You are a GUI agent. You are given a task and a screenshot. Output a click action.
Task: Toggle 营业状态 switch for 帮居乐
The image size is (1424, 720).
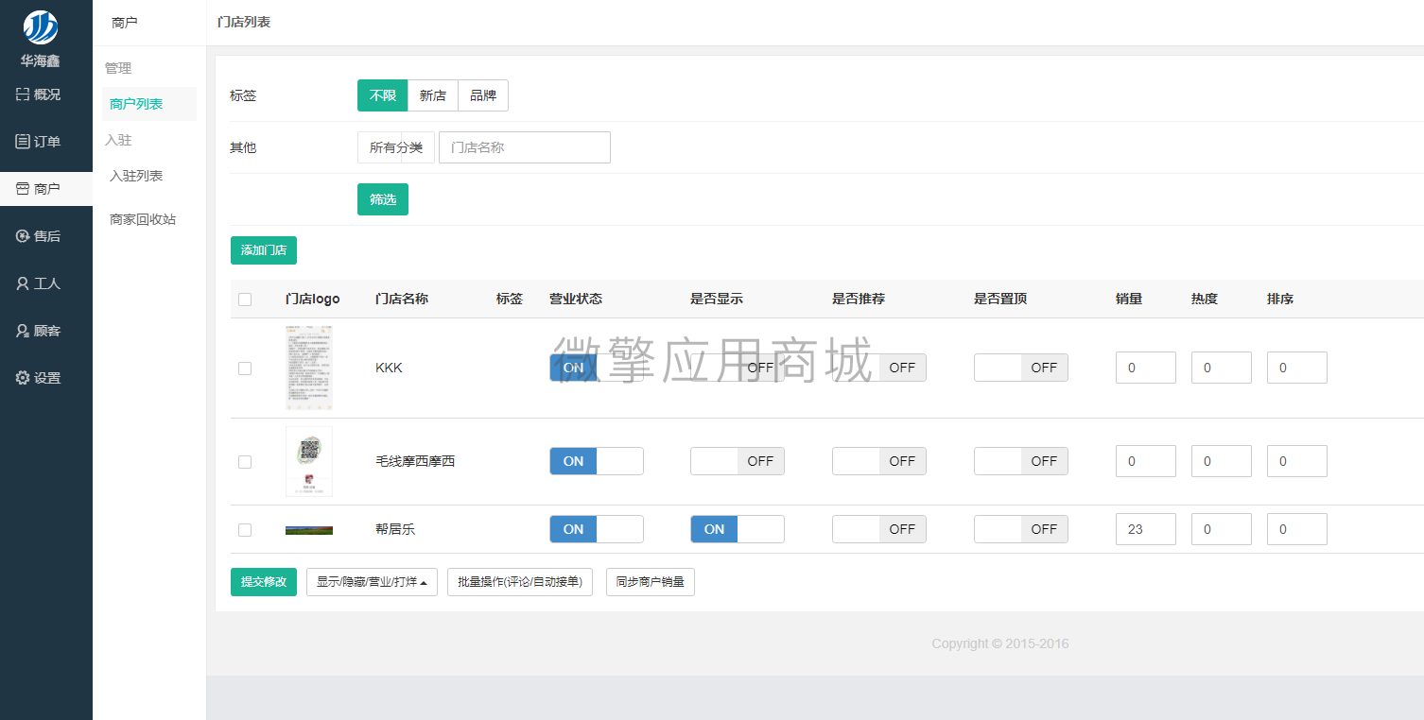coord(597,529)
